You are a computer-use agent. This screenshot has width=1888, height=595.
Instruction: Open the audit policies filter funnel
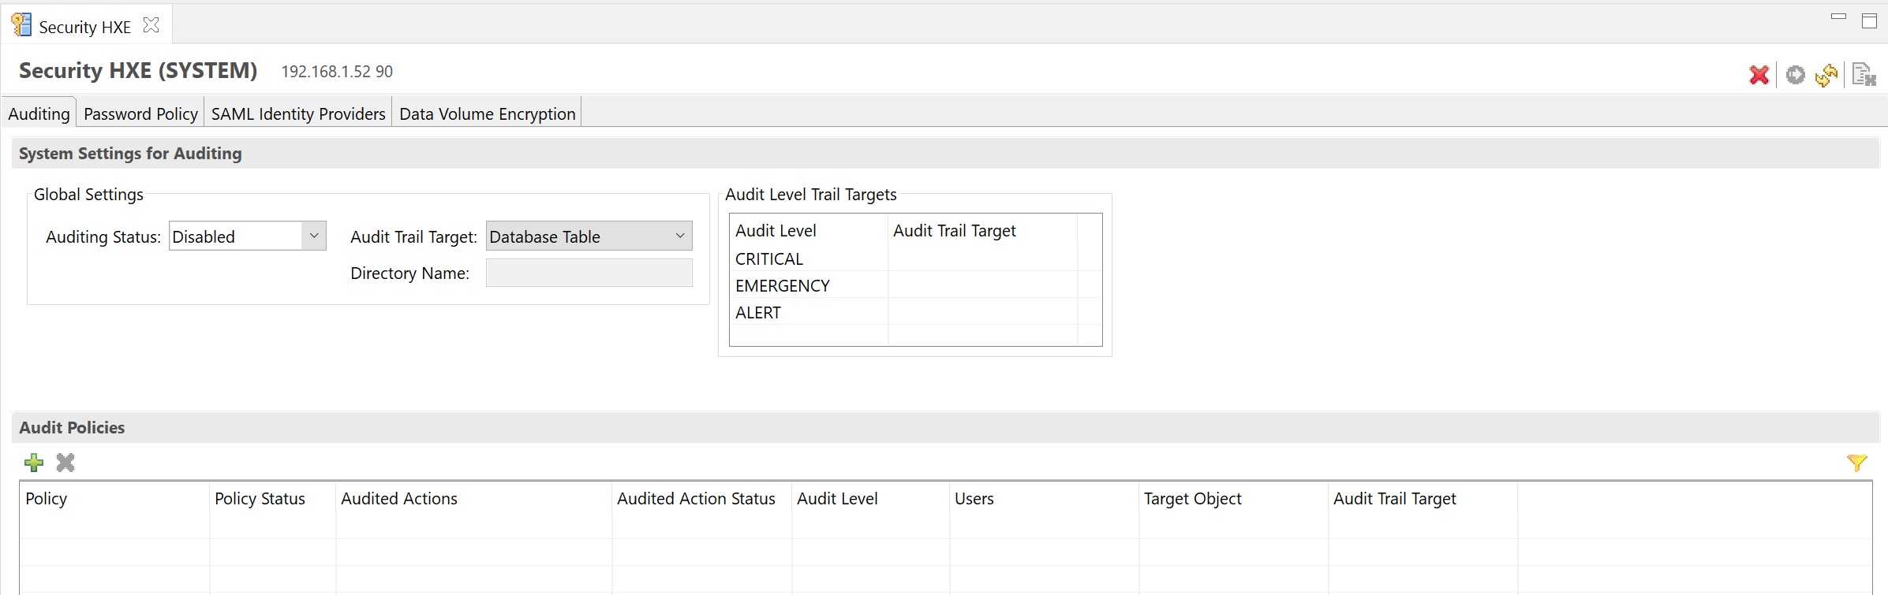(1856, 463)
